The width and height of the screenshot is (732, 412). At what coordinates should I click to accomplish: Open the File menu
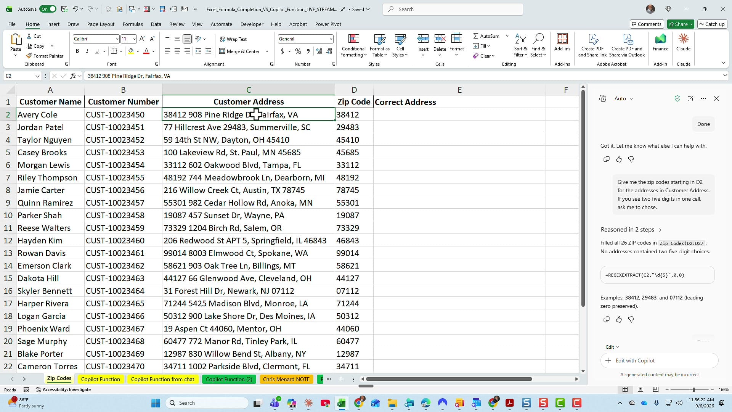(x=12, y=24)
